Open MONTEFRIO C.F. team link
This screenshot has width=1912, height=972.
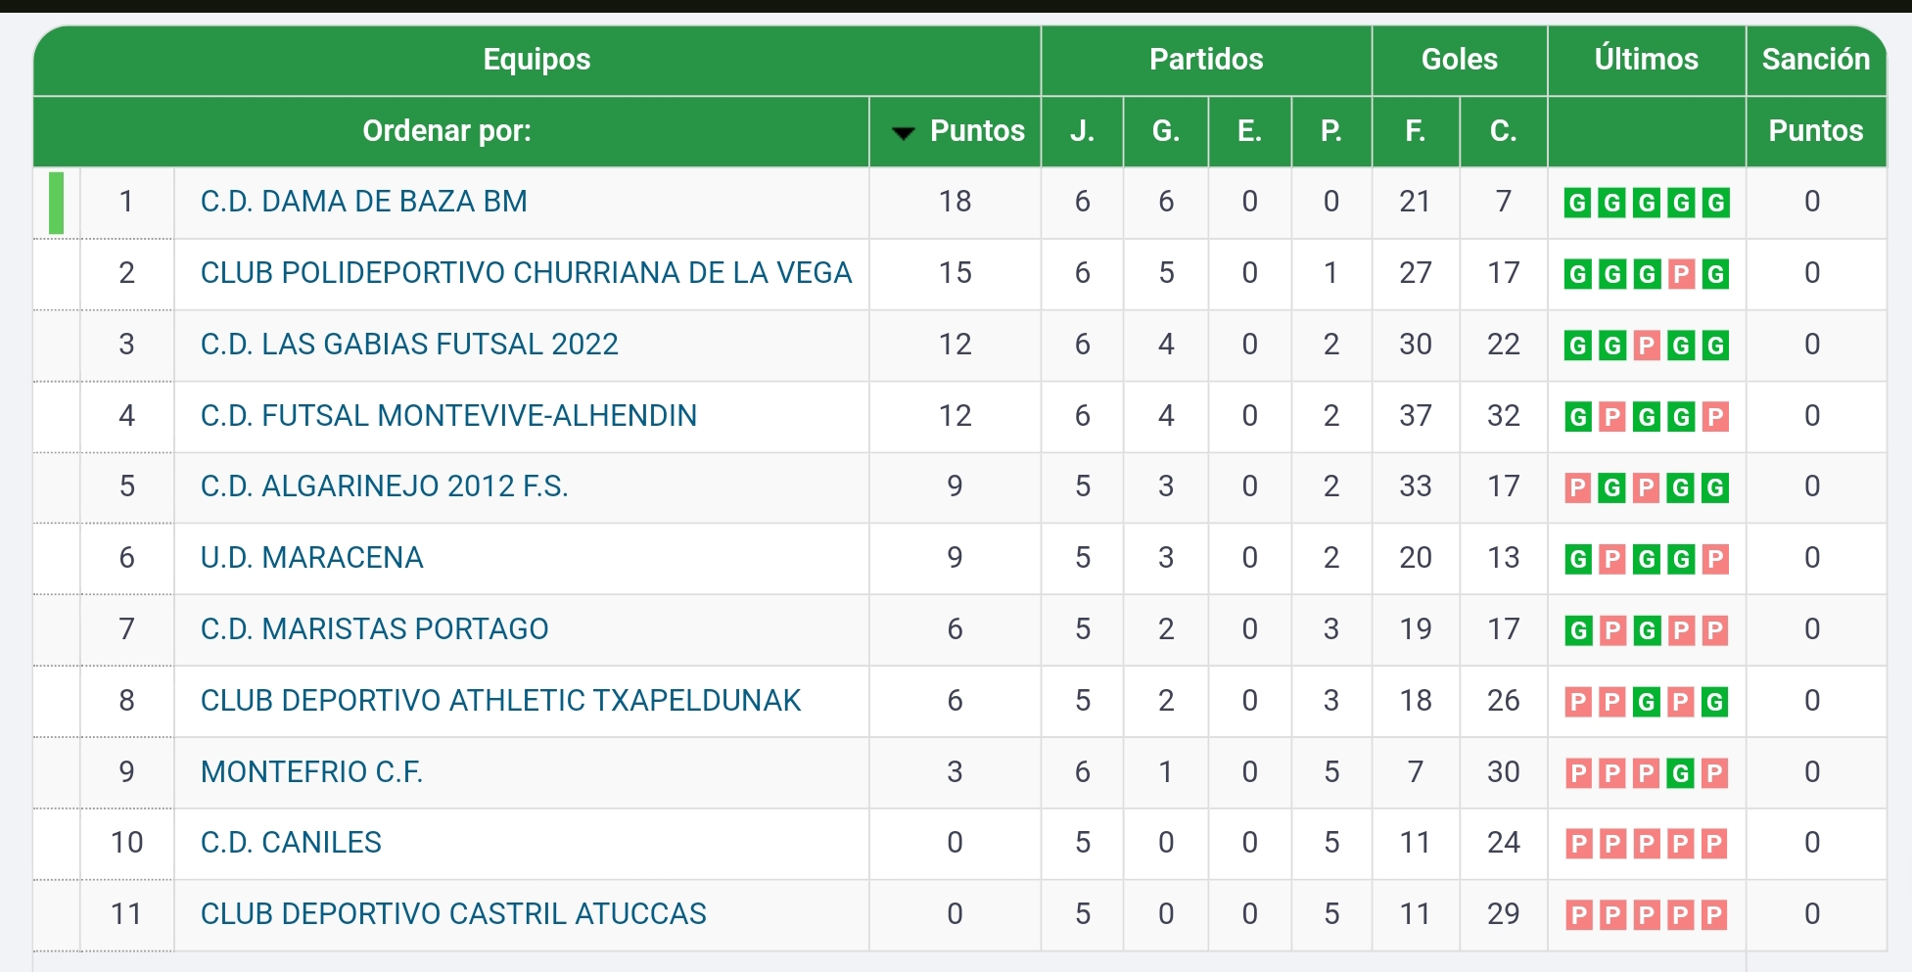[x=311, y=772]
